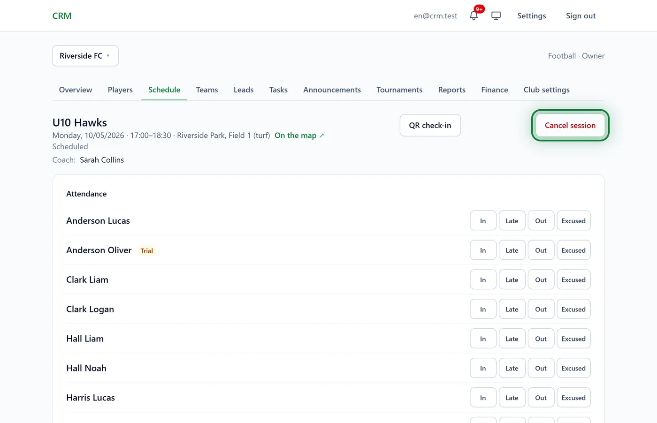Click the player name Clark Logan
Image resolution: width=657 pixels, height=423 pixels.
click(90, 309)
